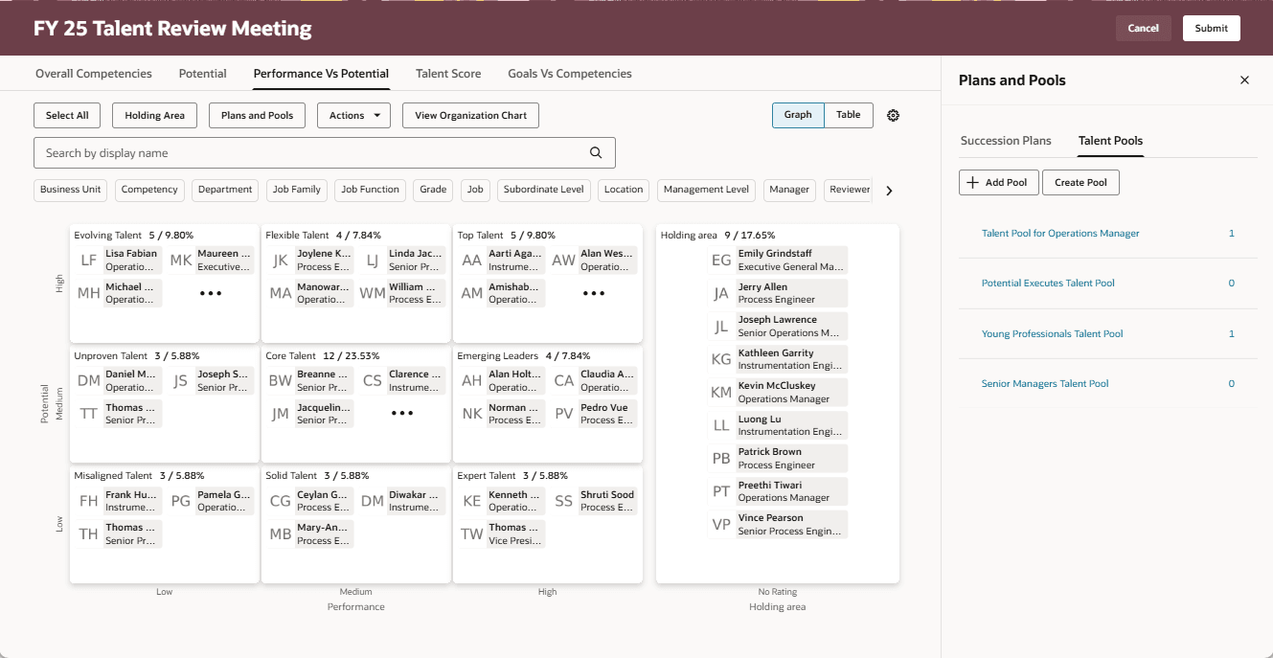Click the Cancel button
This screenshot has height=658, width=1273.
tap(1144, 29)
